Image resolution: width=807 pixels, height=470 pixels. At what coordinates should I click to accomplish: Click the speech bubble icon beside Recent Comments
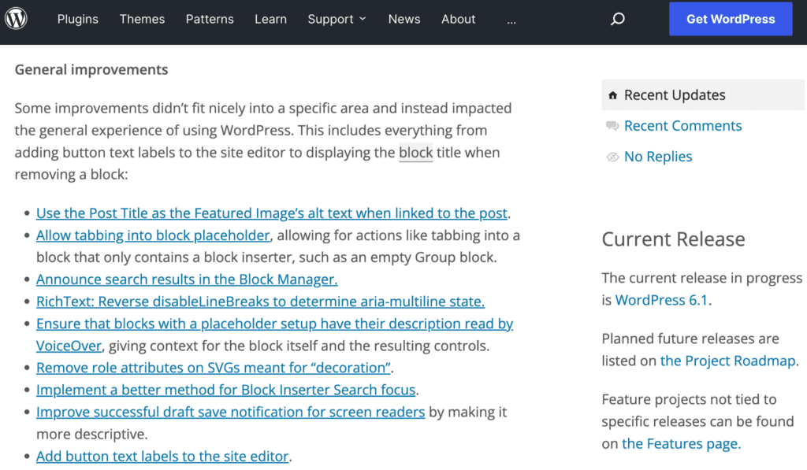click(612, 126)
